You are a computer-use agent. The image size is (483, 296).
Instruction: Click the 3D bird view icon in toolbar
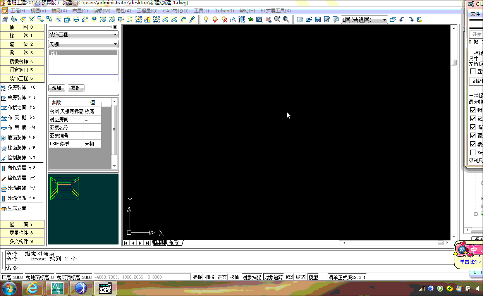point(250,19)
